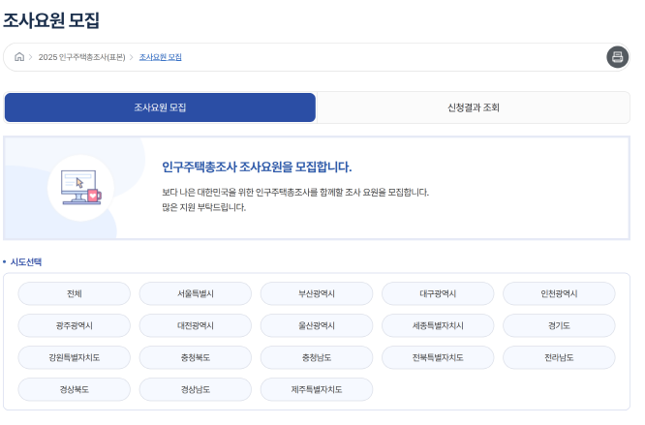Pick 인천광역시 in region selection
645x425 pixels.
pyautogui.click(x=559, y=293)
